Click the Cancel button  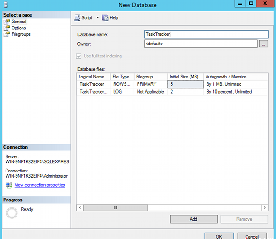click(252, 236)
